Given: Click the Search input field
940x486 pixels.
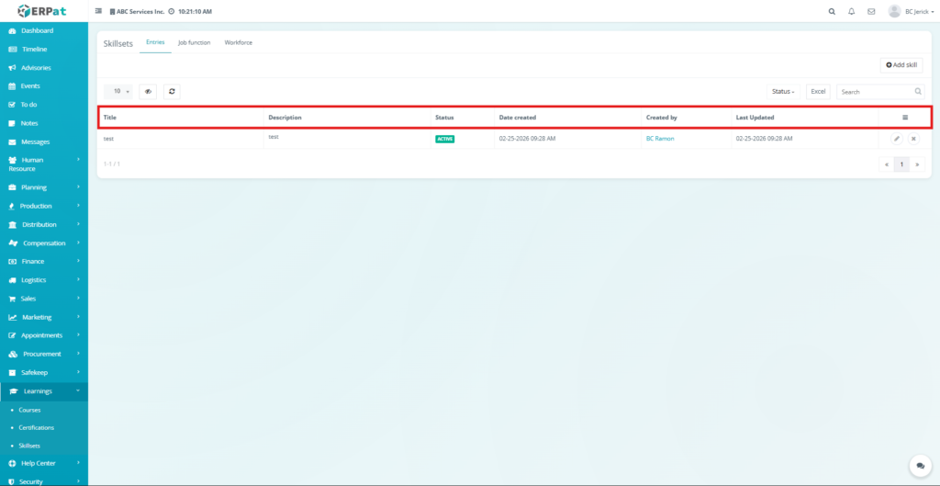Looking at the screenshot, I should coord(876,92).
